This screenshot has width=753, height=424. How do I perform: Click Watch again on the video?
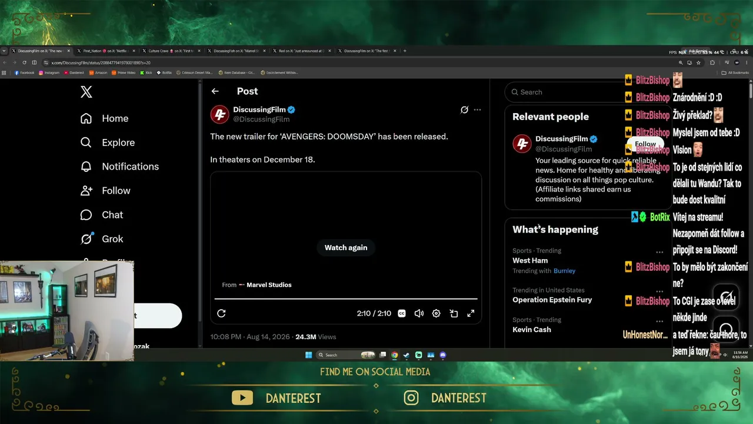[x=346, y=248]
